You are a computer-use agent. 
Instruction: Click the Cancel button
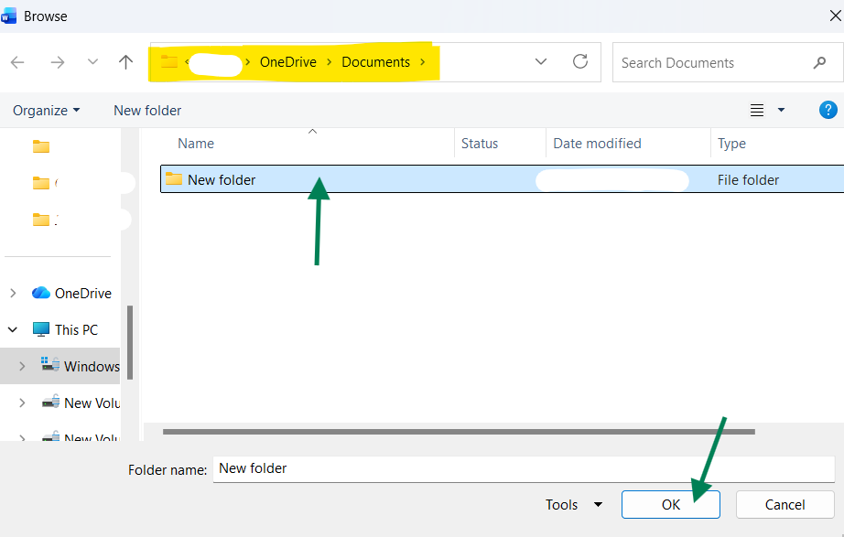pos(784,505)
